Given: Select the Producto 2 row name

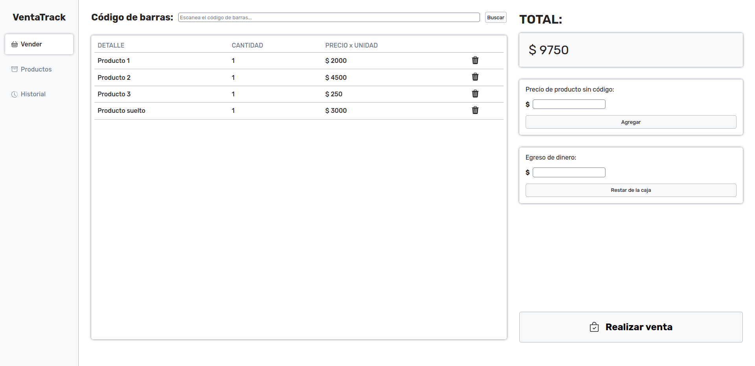Looking at the screenshot, I should [x=114, y=77].
